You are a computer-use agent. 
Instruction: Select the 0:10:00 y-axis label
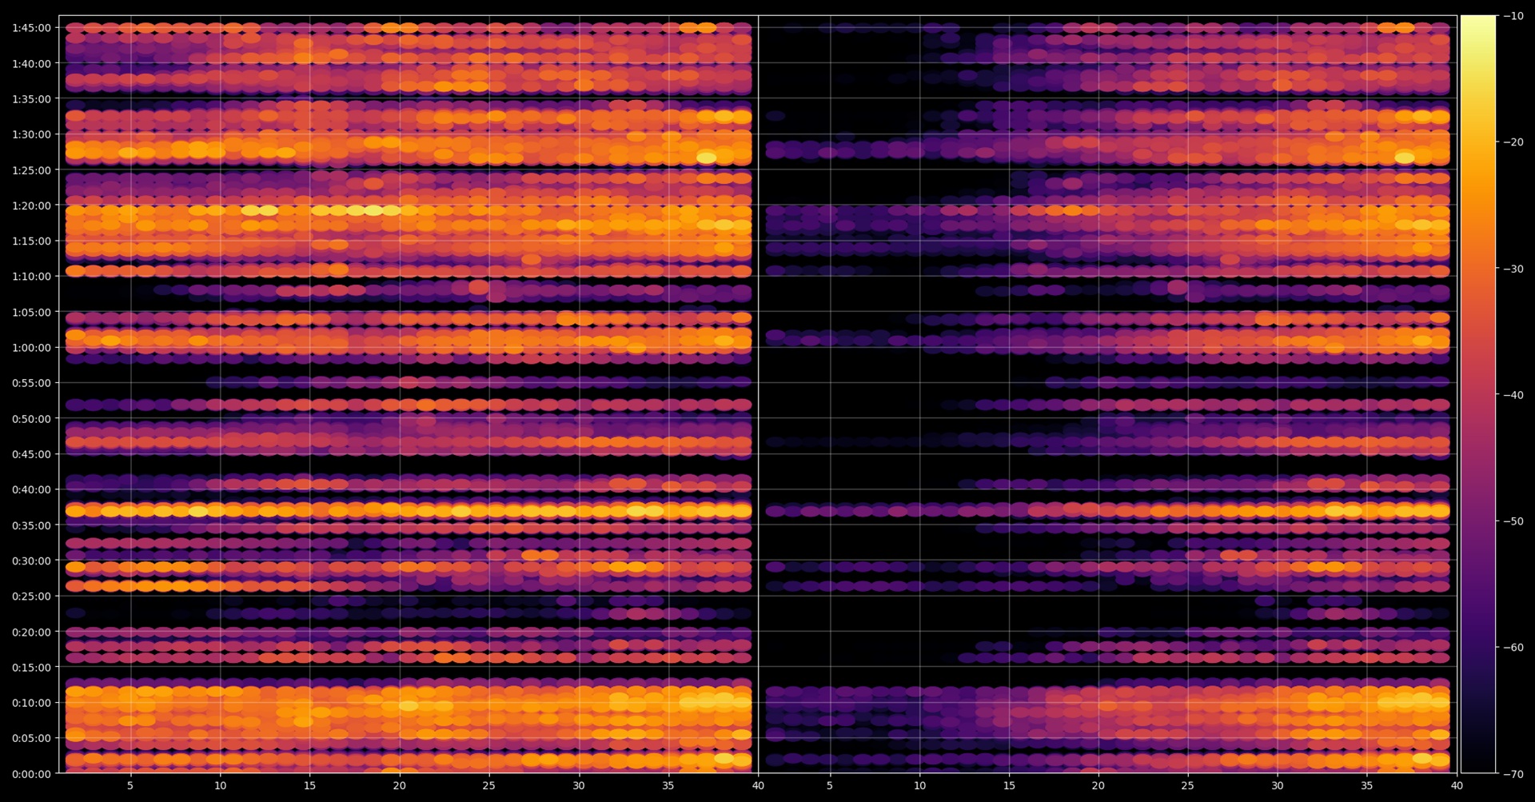[x=31, y=703]
